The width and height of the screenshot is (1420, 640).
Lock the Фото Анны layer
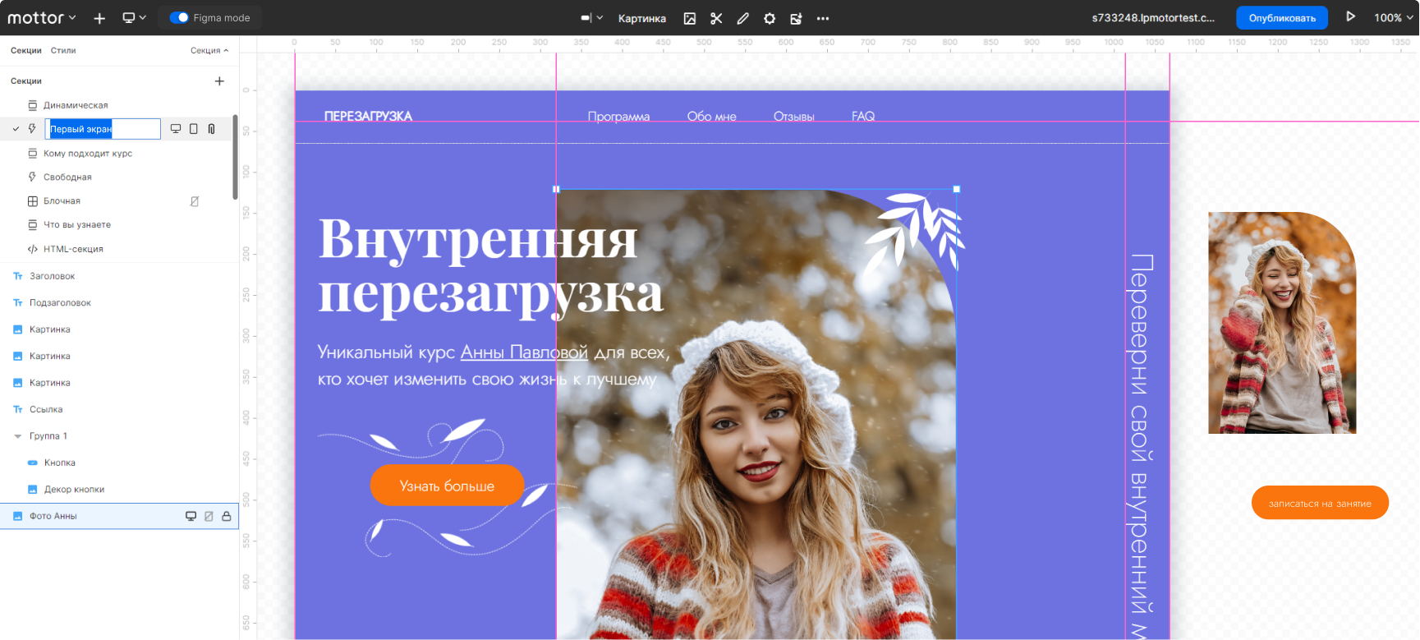pyautogui.click(x=227, y=516)
